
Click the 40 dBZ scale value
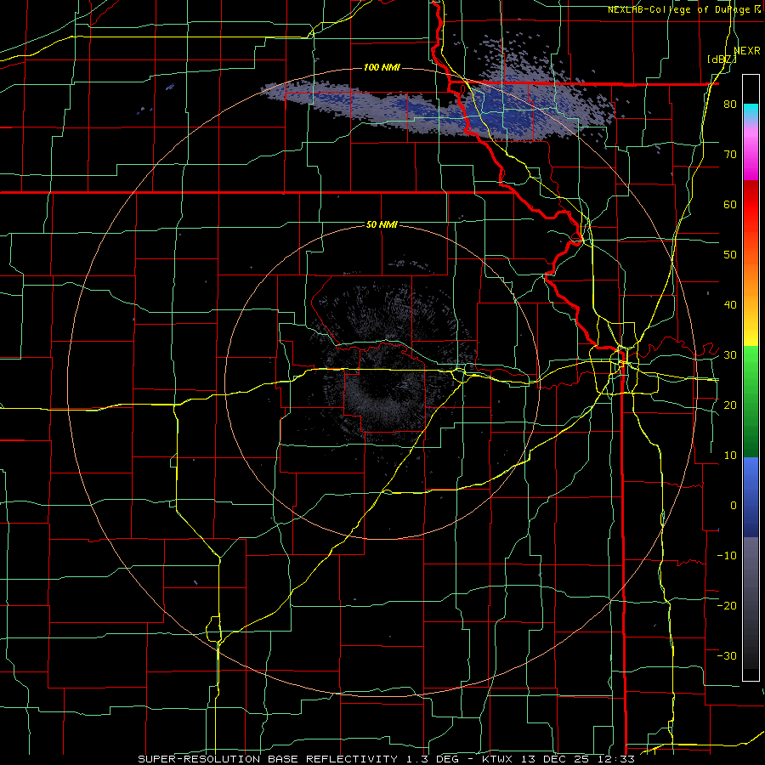click(x=730, y=305)
